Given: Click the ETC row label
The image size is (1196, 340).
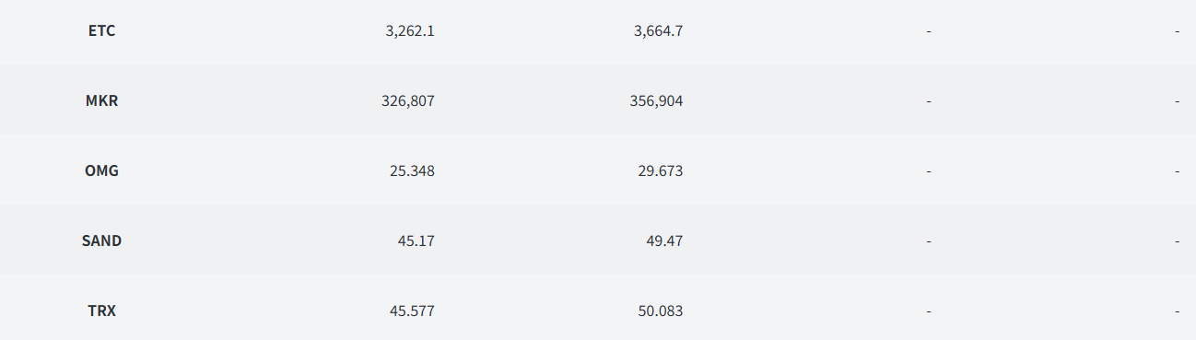Looking at the screenshot, I should point(101,30).
